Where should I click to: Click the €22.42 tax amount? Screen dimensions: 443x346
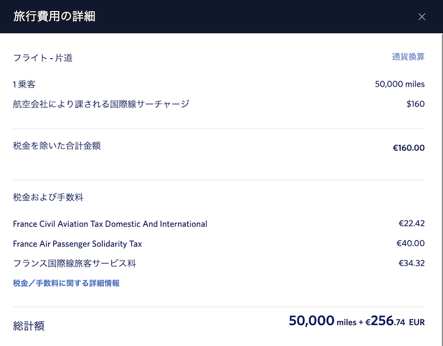[411, 224]
